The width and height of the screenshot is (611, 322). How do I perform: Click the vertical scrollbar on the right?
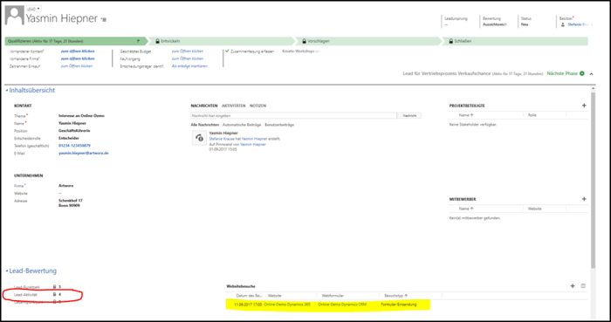tap(593, 181)
